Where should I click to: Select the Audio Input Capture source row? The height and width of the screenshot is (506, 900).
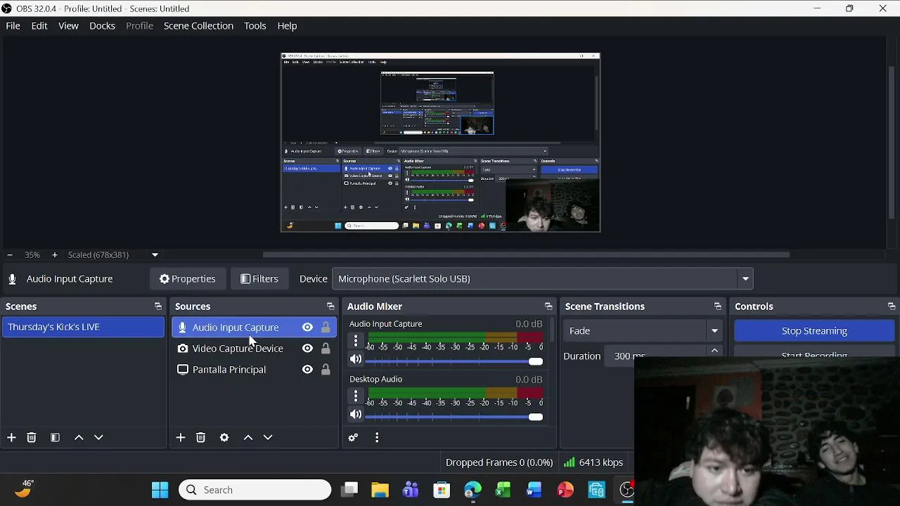254,327
